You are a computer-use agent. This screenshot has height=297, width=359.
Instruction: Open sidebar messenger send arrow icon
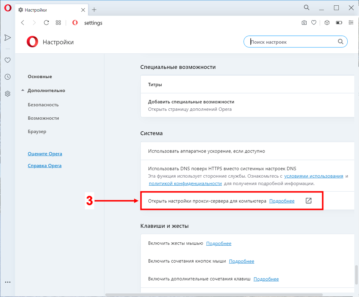[x=7, y=38]
